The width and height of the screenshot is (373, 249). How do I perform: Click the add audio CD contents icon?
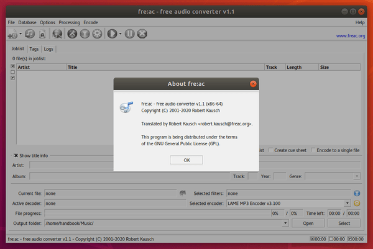point(30,34)
